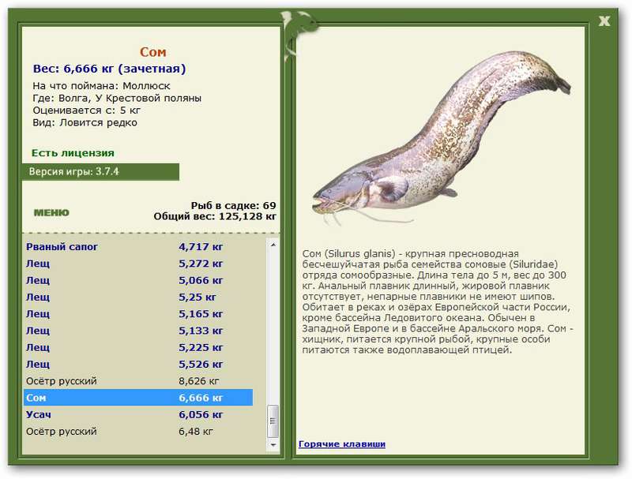Click the scroll down arrow in fish list

(273, 445)
